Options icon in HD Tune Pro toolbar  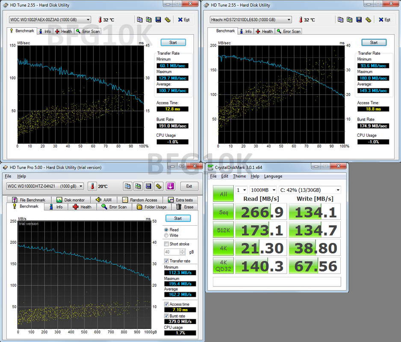(159, 186)
